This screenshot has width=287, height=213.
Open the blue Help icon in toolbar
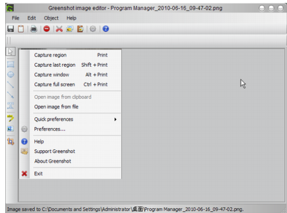pos(105,29)
